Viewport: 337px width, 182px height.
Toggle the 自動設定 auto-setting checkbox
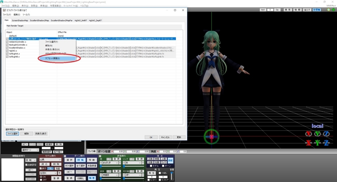(x=26, y=165)
